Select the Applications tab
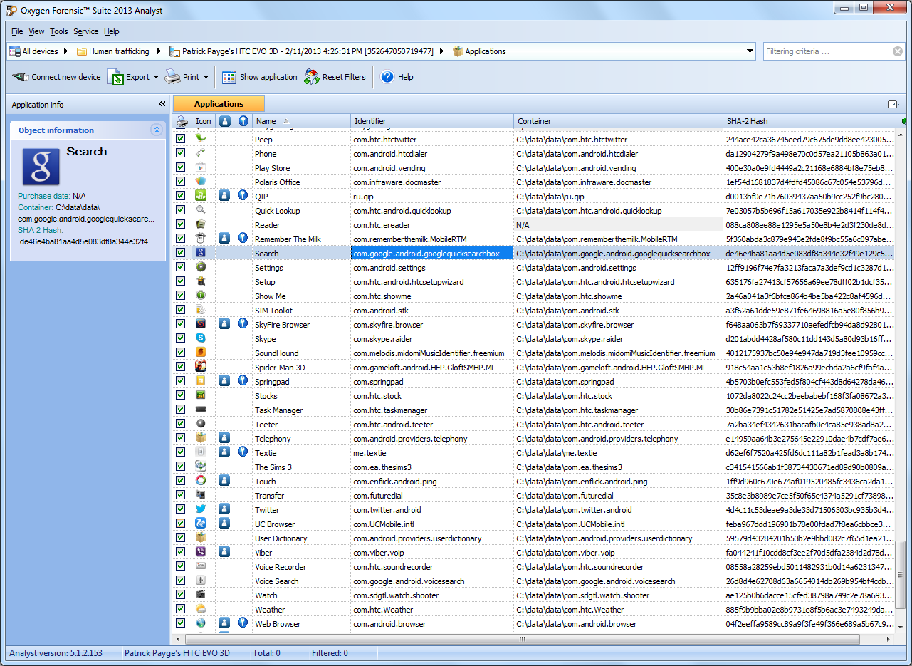Viewport: 912px width, 666px height. coord(219,104)
